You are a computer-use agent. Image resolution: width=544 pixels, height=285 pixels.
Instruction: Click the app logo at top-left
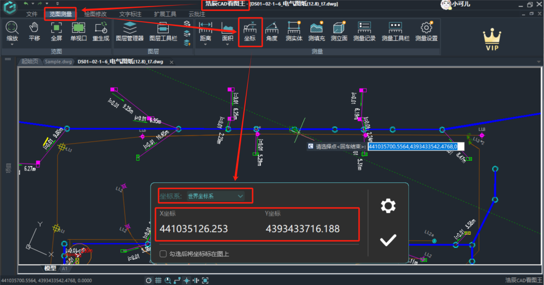click(10, 8)
